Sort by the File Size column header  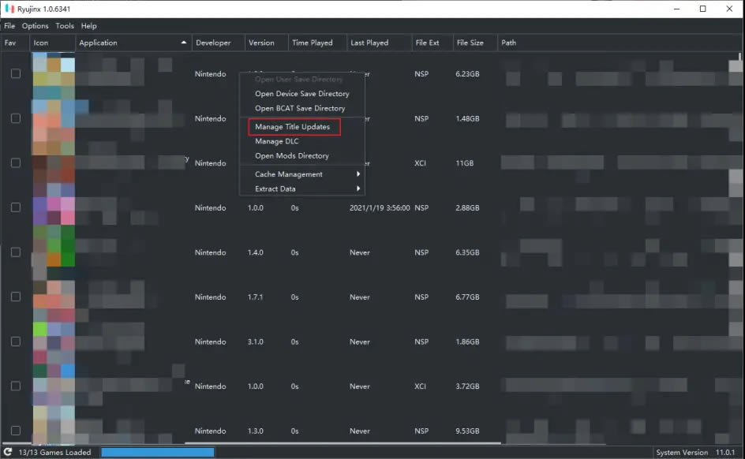[x=470, y=43]
